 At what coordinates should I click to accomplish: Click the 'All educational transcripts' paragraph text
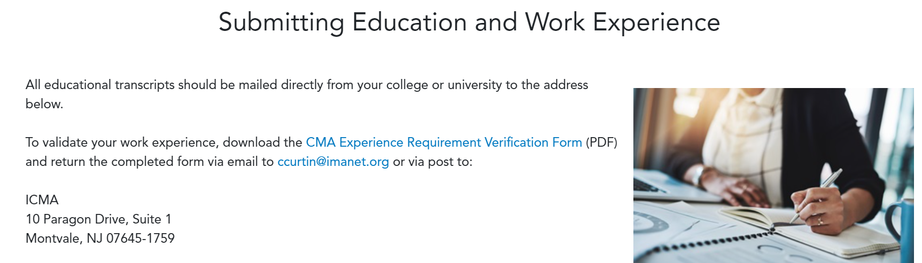click(x=307, y=85)
